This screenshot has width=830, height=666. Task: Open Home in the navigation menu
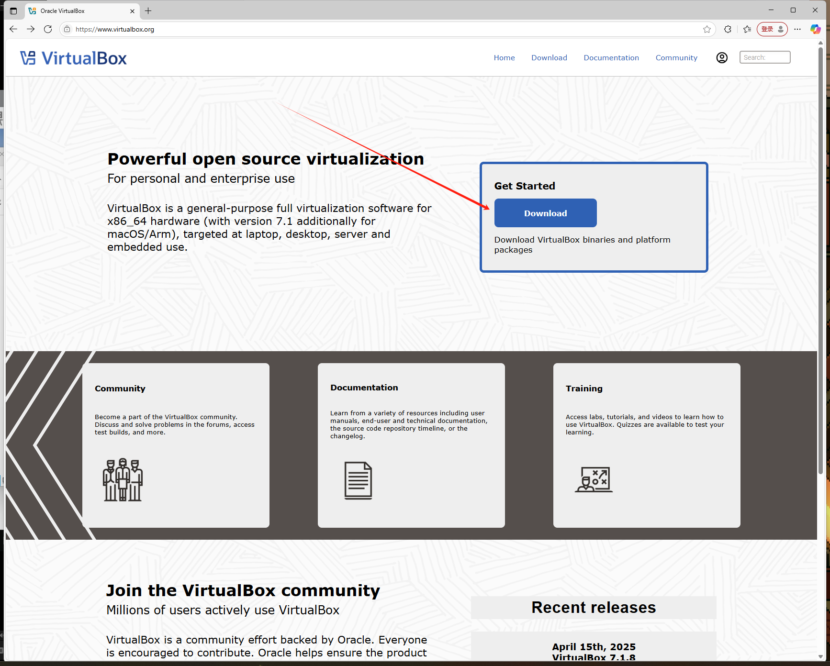click(505, 57)
